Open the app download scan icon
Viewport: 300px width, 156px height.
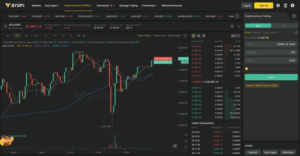coord(285,5)
